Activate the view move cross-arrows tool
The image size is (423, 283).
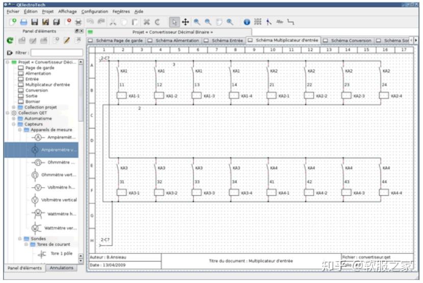[x=186, y=22]
